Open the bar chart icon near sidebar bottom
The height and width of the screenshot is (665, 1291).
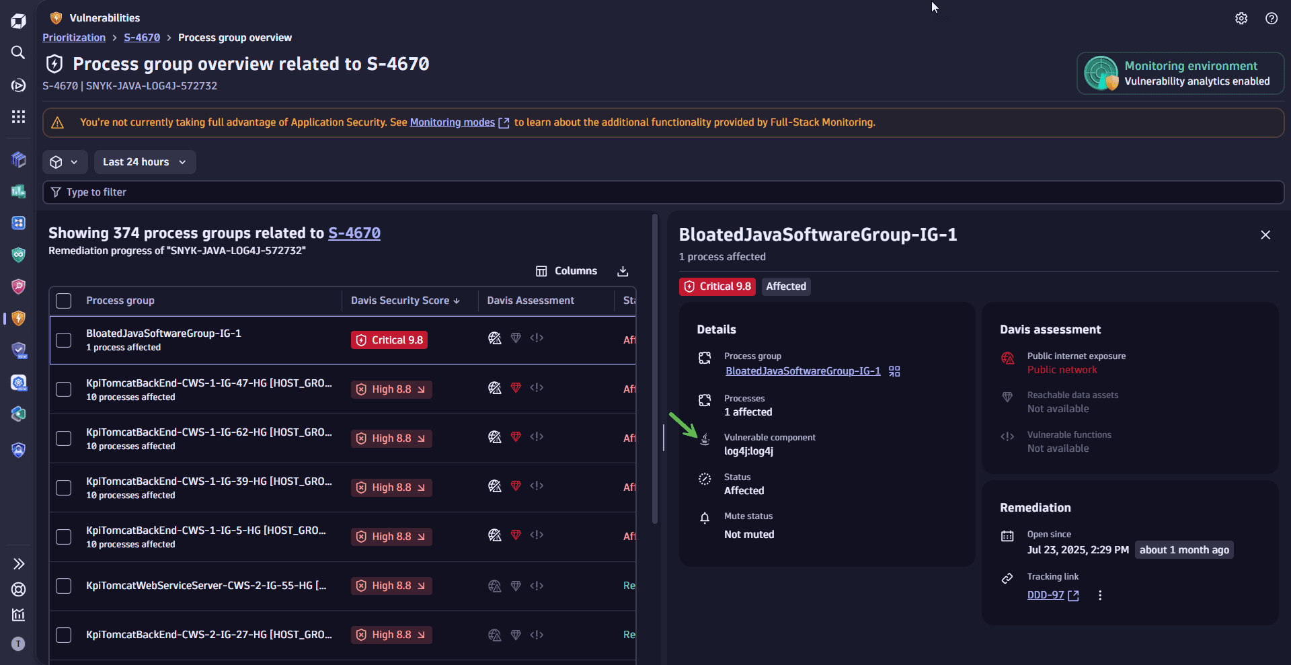click(x=18, y=615)
